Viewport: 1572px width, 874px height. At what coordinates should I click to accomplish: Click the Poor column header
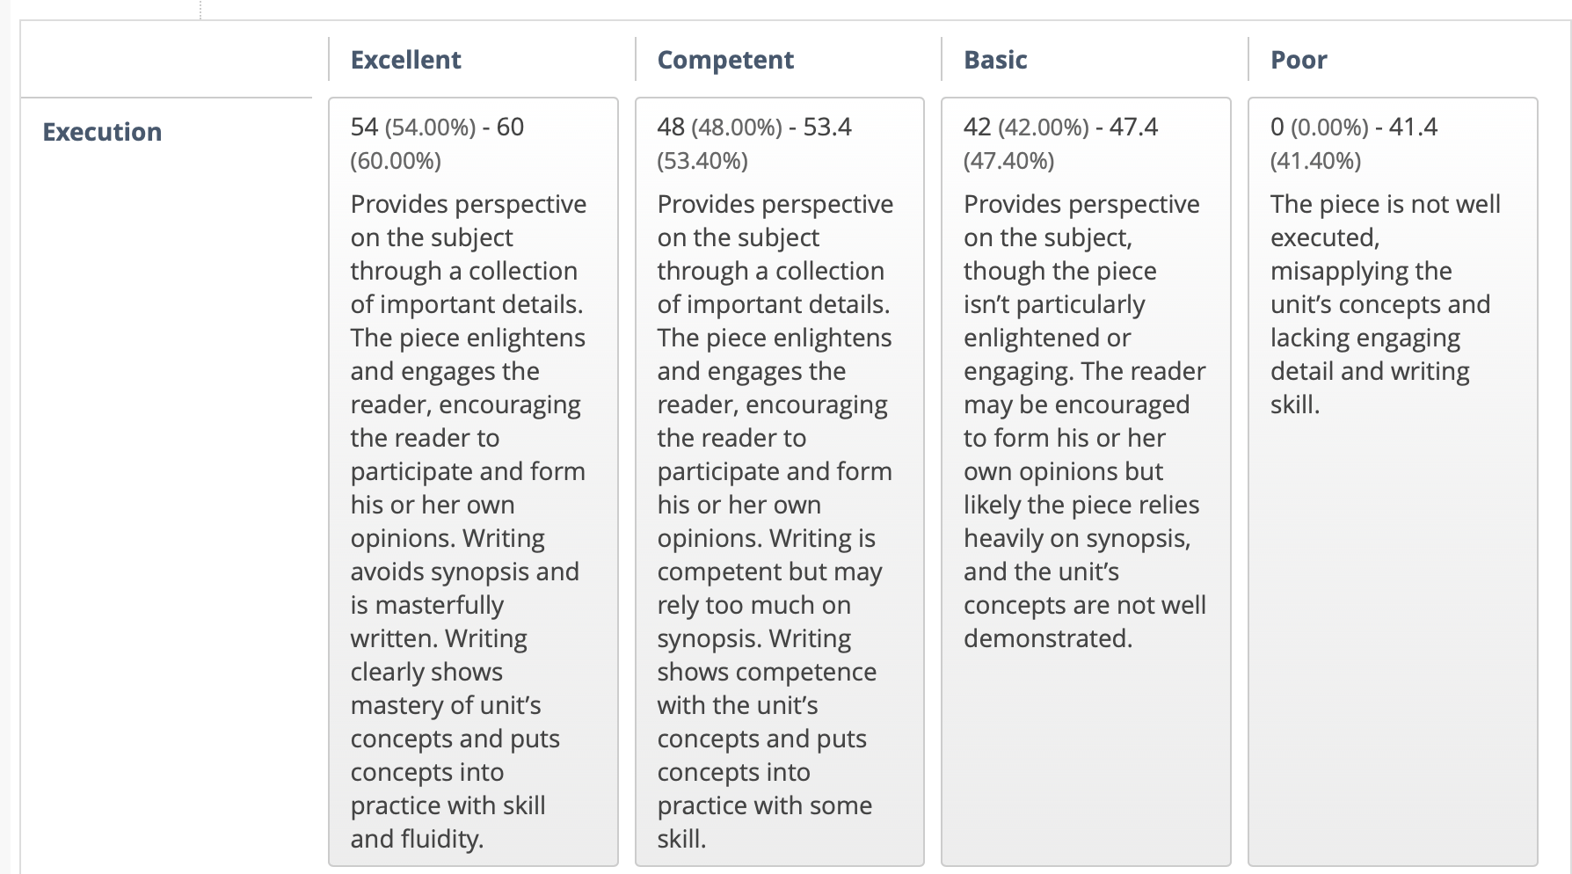point(1299,60)
